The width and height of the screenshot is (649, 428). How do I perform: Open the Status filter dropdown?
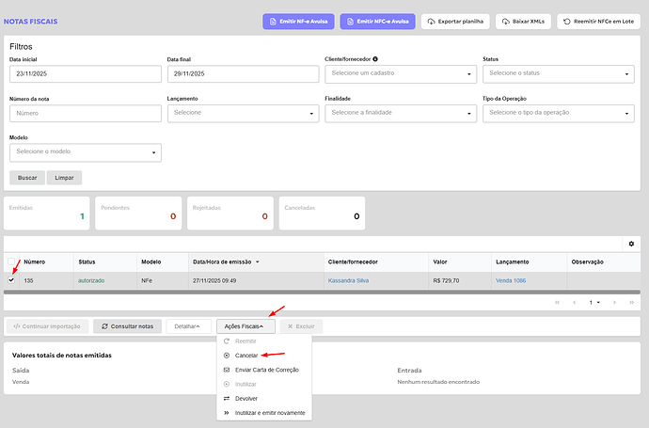[x=561, y=73]
